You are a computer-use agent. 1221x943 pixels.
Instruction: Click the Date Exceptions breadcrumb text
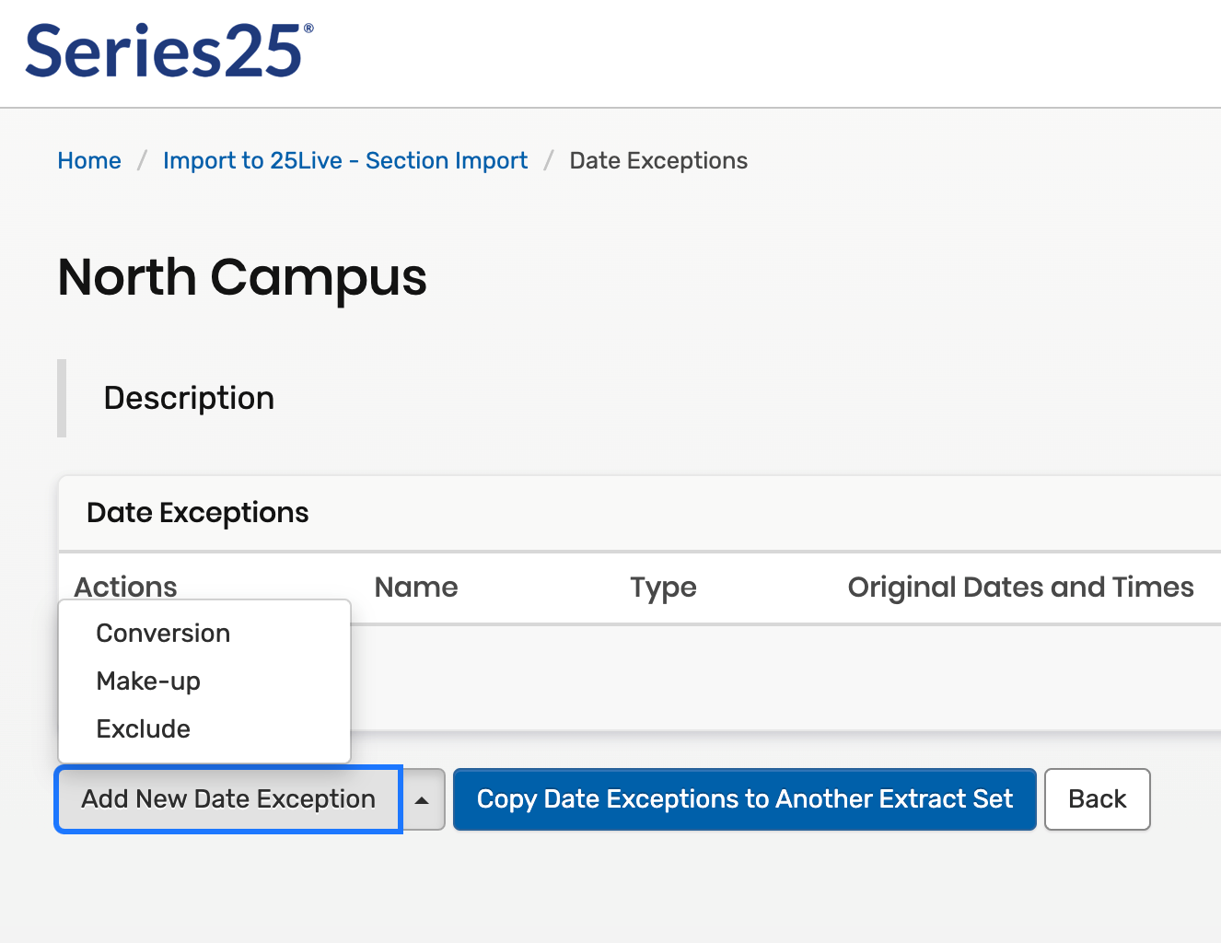pos(658,161)
